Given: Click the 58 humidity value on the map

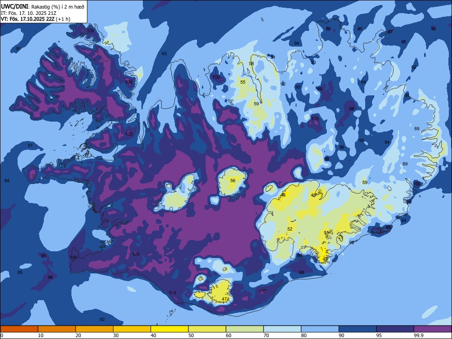Looking at the screenshot, I should 251,63.
